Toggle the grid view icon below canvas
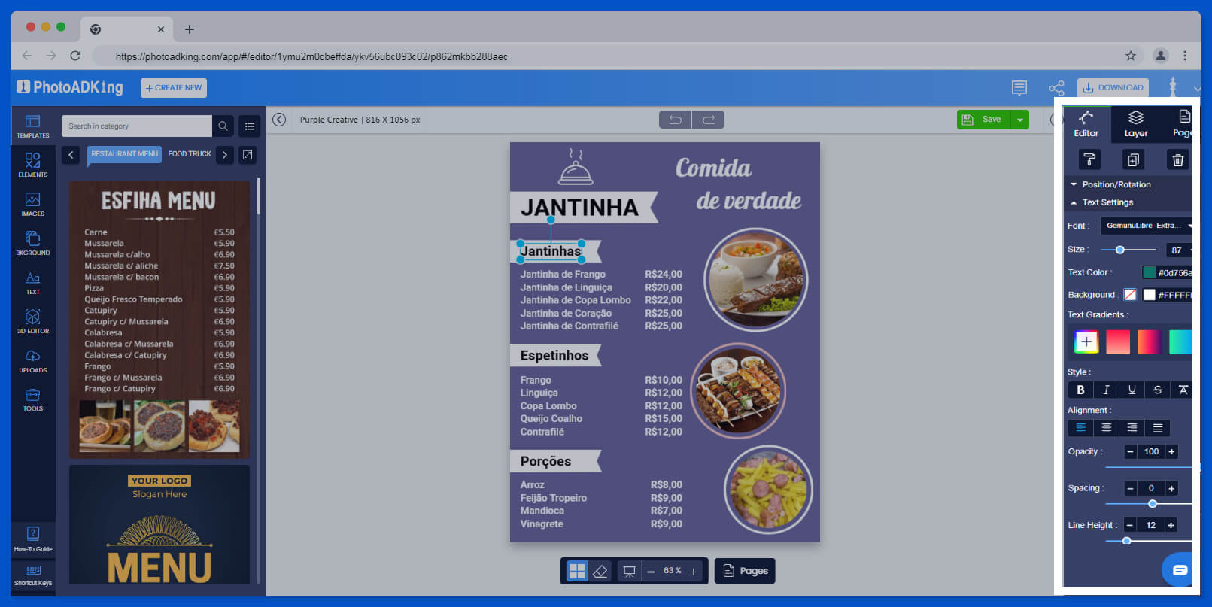 (577, 571)
